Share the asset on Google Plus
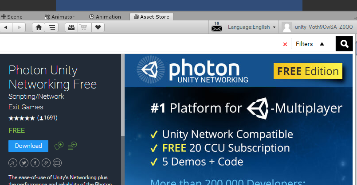Screen dimensions: 357x185 (46, 163)
